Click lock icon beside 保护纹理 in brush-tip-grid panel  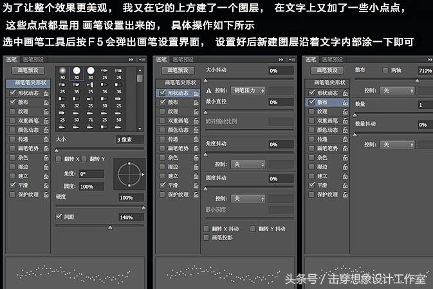tap(46, 194)
